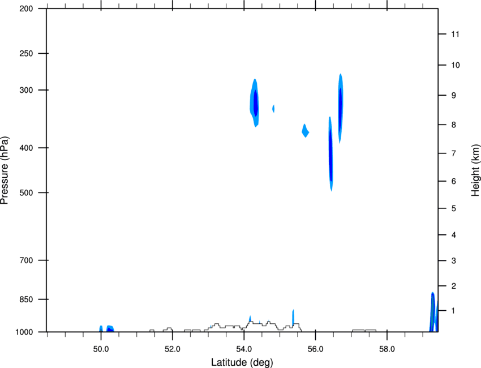Click the 250 pressure tick label
The width and height of the screenshot is (481, 368).
coord(26,53)
